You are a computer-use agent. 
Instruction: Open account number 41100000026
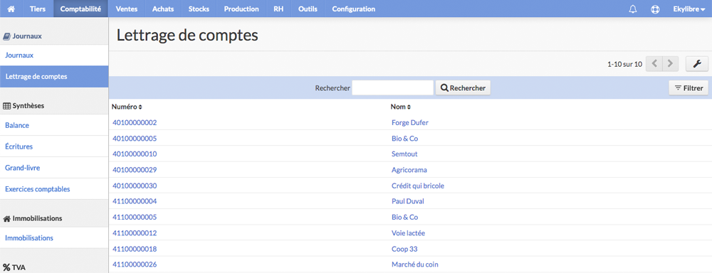click(135, 264)
